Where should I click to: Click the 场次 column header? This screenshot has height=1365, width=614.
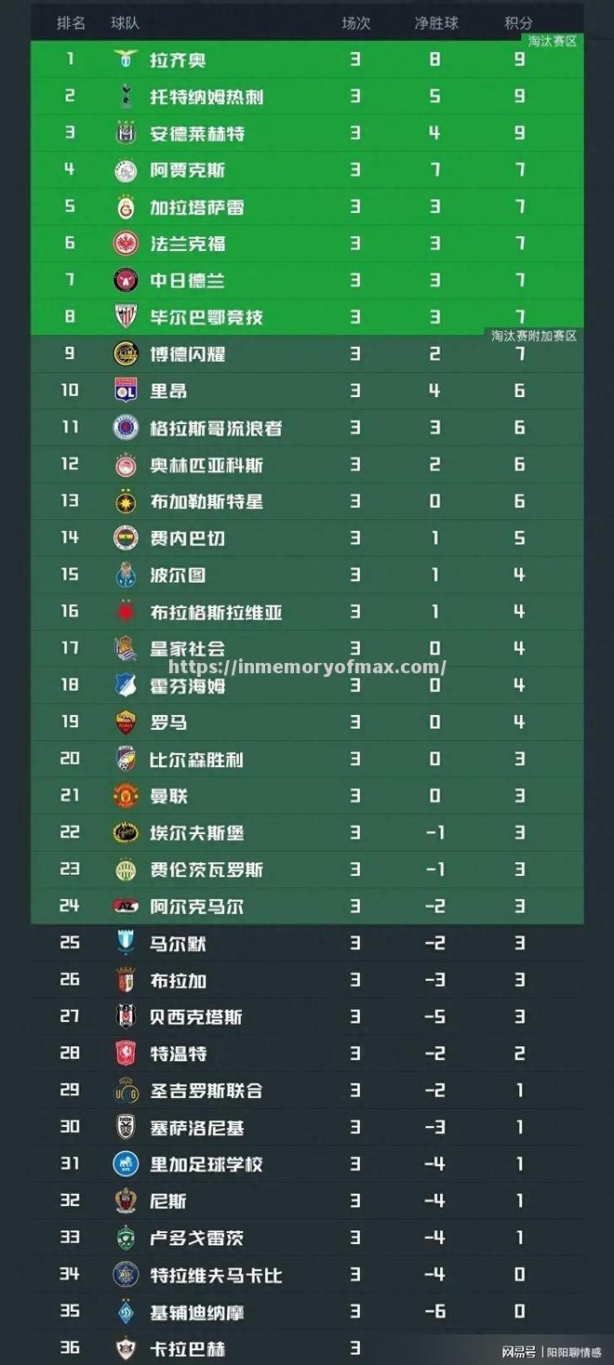[355, 23]
